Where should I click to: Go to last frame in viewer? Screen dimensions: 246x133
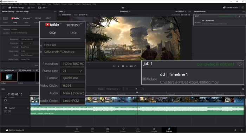(x=131, y=66)
